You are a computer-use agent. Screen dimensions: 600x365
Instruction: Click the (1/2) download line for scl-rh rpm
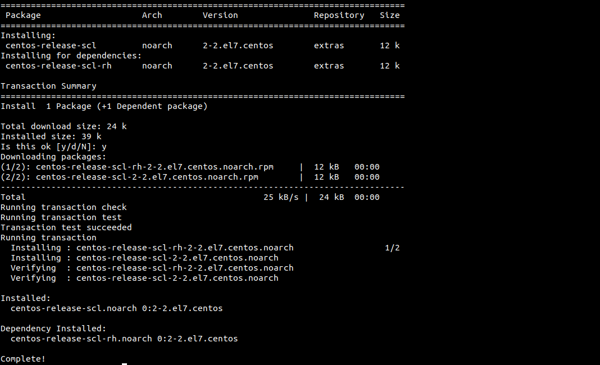click(190, 167)
